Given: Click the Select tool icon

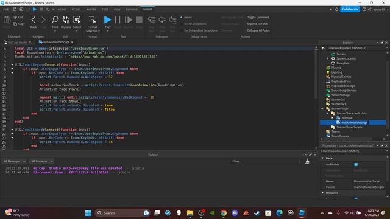Looking at the screenshot, I should (77, 19).
